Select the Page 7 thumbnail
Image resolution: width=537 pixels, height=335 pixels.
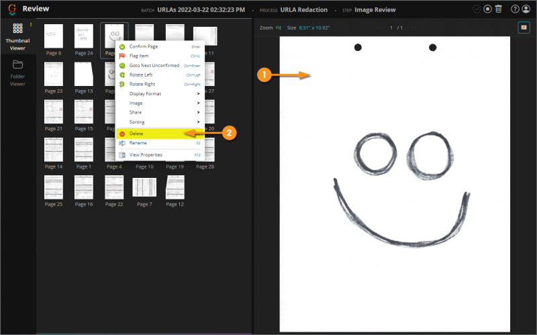point(144,187)
